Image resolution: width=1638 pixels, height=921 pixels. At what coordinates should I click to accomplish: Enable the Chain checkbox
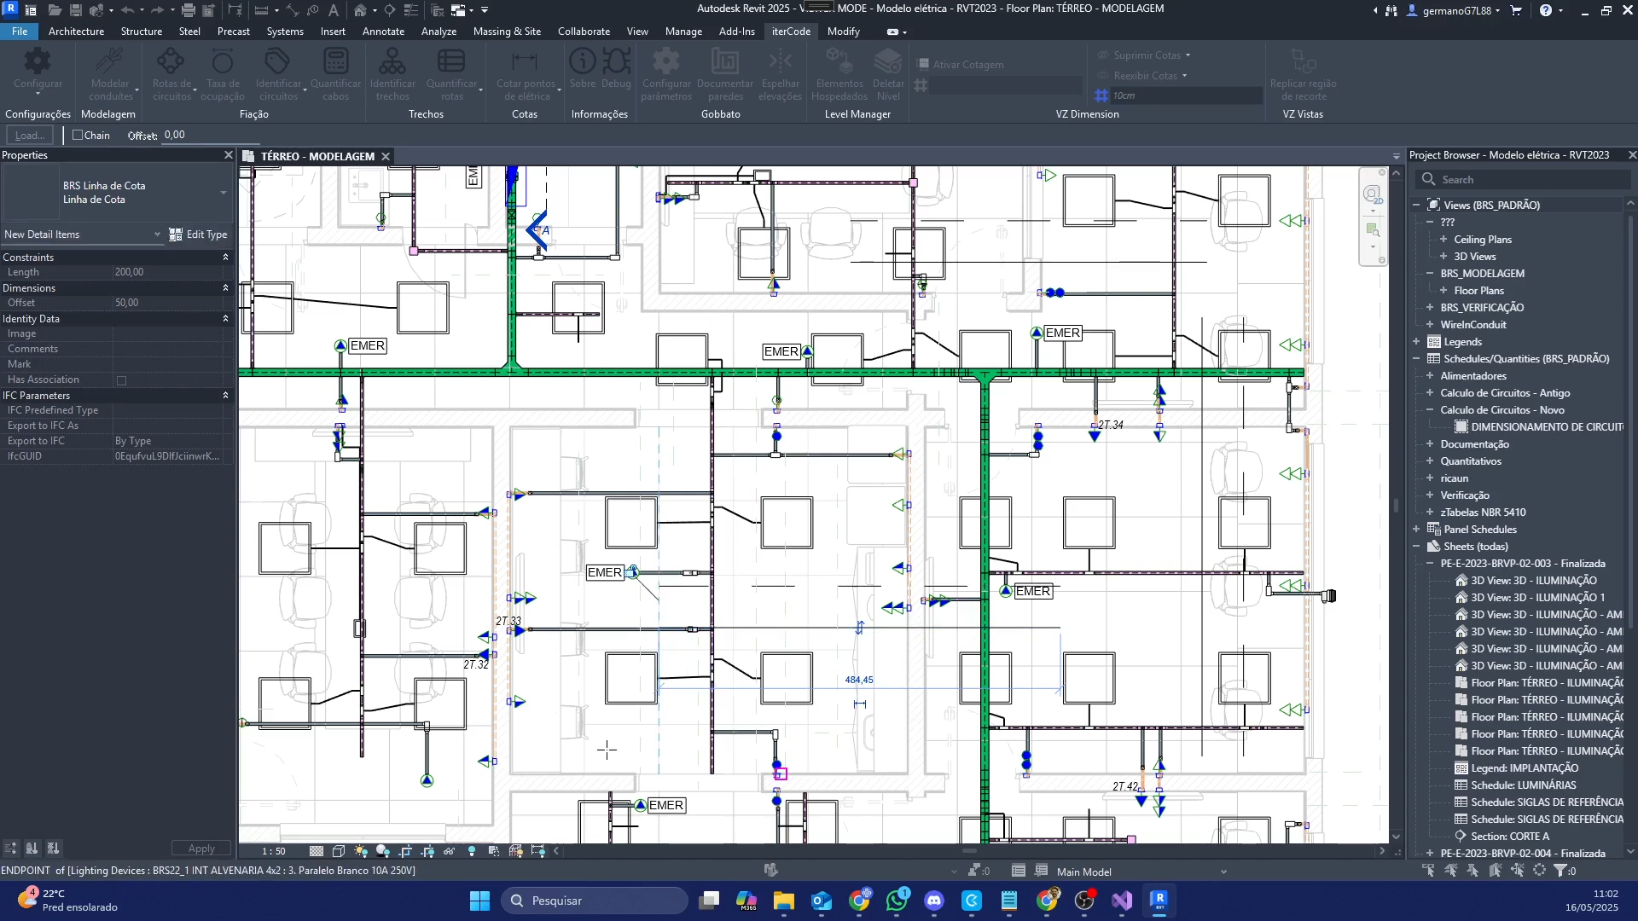click(78, 135)
